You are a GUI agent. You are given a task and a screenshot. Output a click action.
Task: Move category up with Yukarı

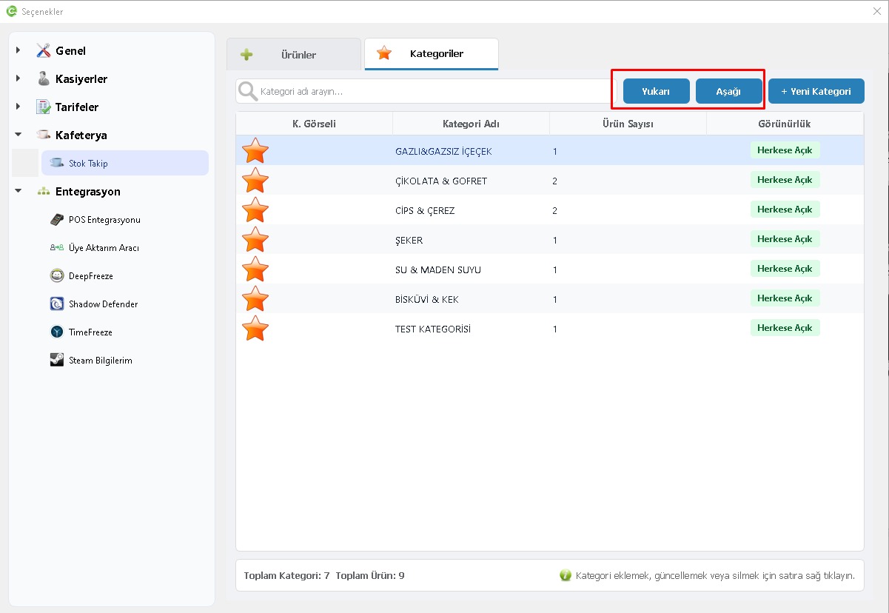pyautogui.click(x=656, y=91)
